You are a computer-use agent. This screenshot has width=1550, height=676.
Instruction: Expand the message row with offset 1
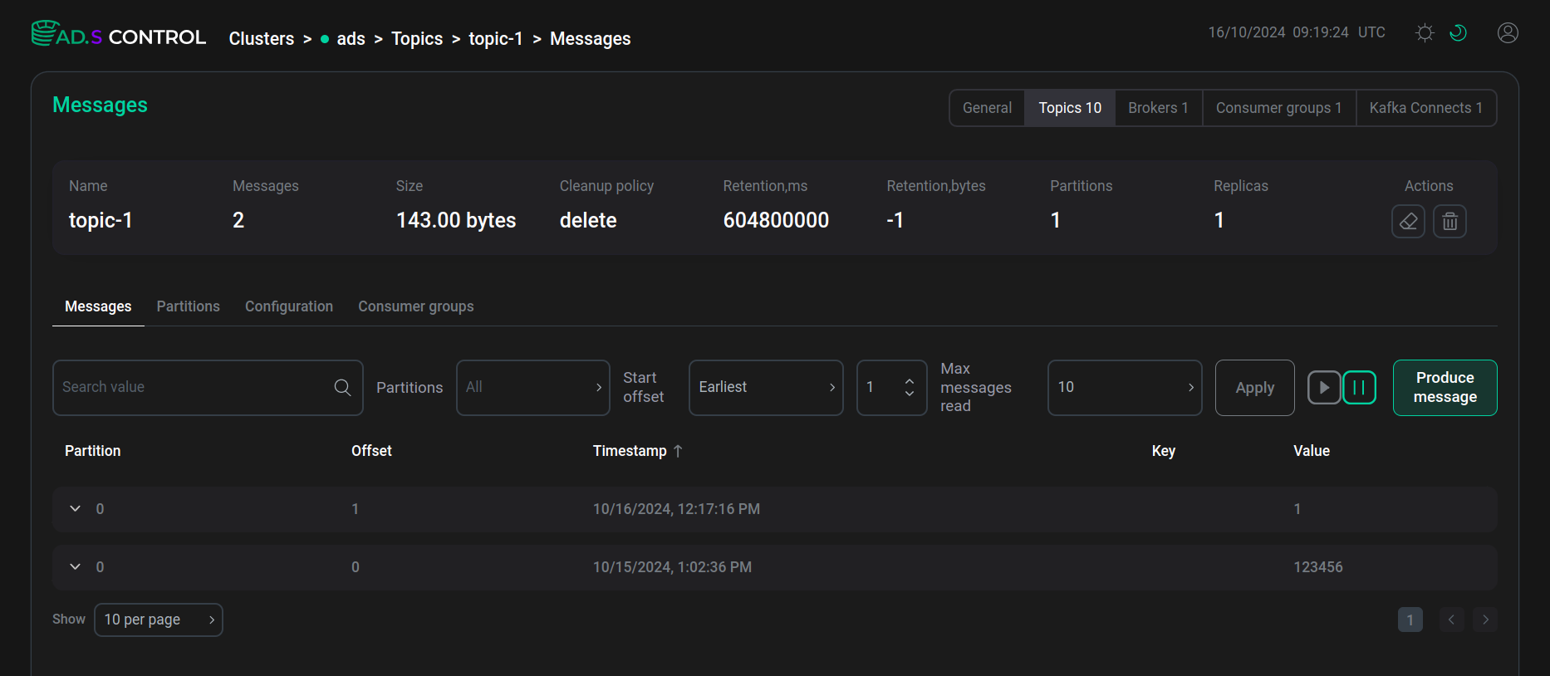tap(75, 508)
